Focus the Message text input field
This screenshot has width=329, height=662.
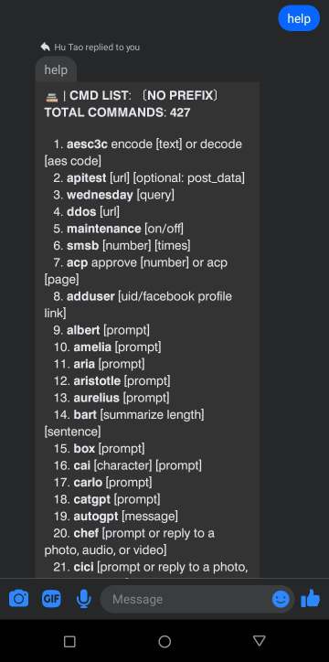(186, 599)
